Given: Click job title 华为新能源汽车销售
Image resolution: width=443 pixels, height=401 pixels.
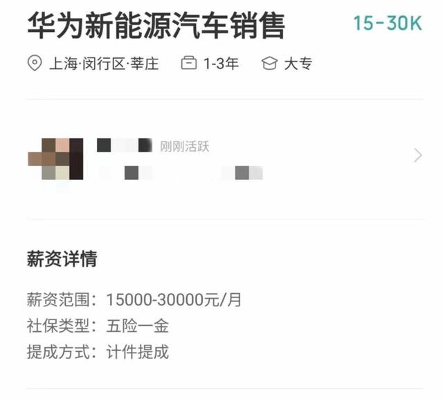Looking at the screenshot, I should (156, 26).
